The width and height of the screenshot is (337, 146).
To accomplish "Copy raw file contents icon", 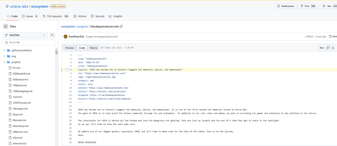I will [328, 48].
